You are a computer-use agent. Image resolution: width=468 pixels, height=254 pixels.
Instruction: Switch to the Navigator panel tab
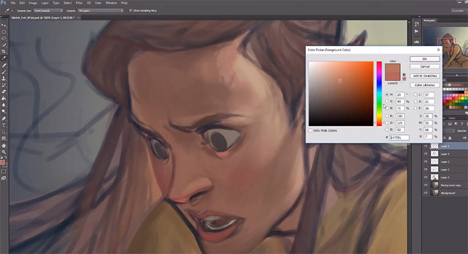click(429, 21)
